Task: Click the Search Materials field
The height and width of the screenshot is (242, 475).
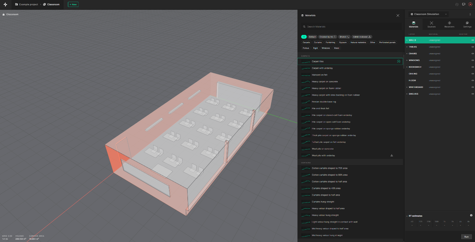Action: (351, 27)
